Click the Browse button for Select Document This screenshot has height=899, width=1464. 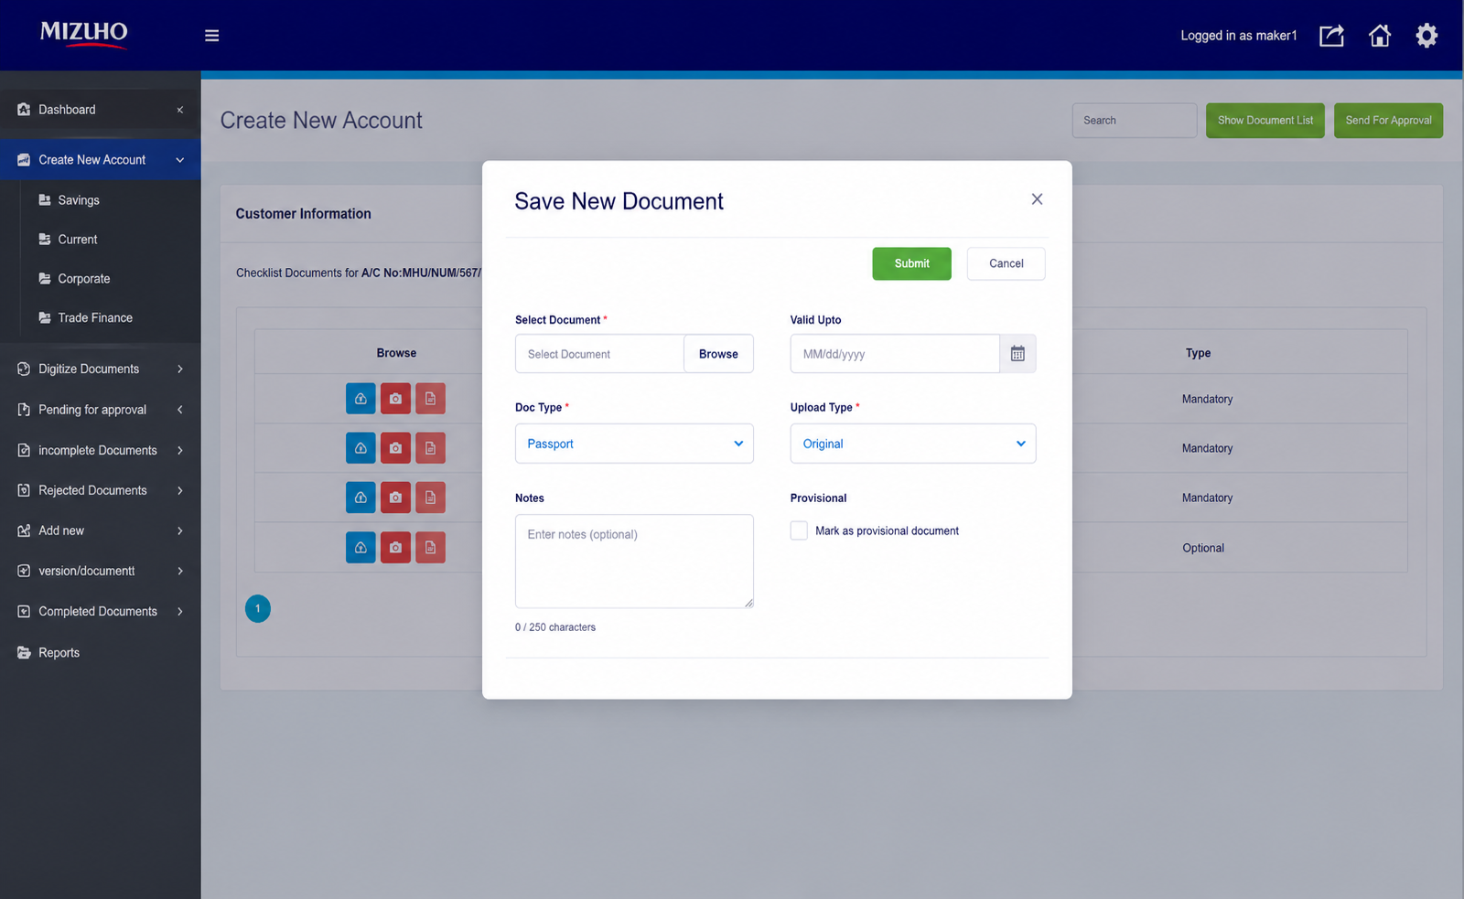pyautogui.click(x=718, y=354)
